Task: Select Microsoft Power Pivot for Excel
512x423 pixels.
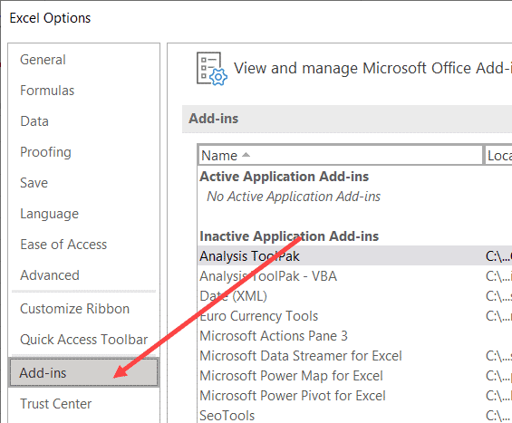Action: (355, 396)
